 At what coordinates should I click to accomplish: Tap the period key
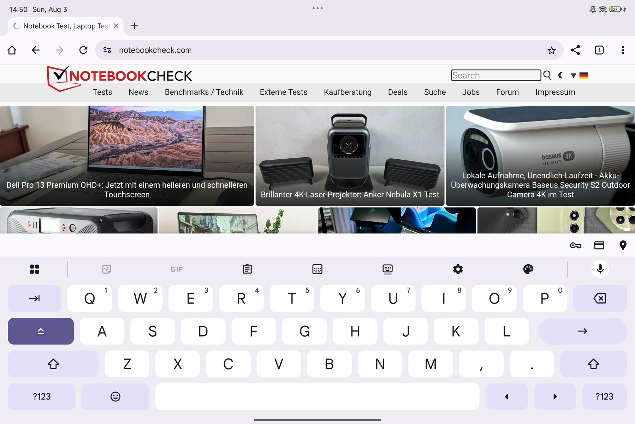532,364
